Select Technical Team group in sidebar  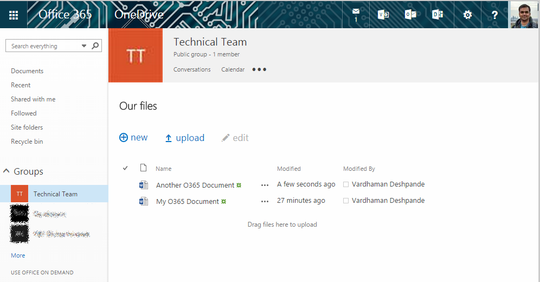pos(54,194)
